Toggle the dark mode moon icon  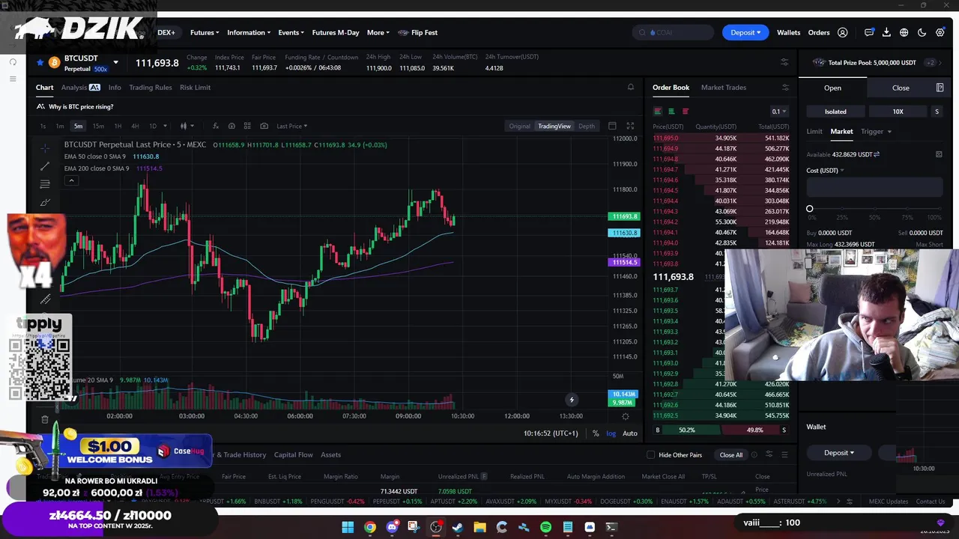coord(922,32)
